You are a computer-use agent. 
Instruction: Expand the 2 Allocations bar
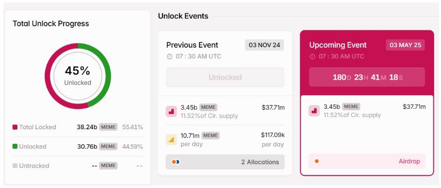225,162
